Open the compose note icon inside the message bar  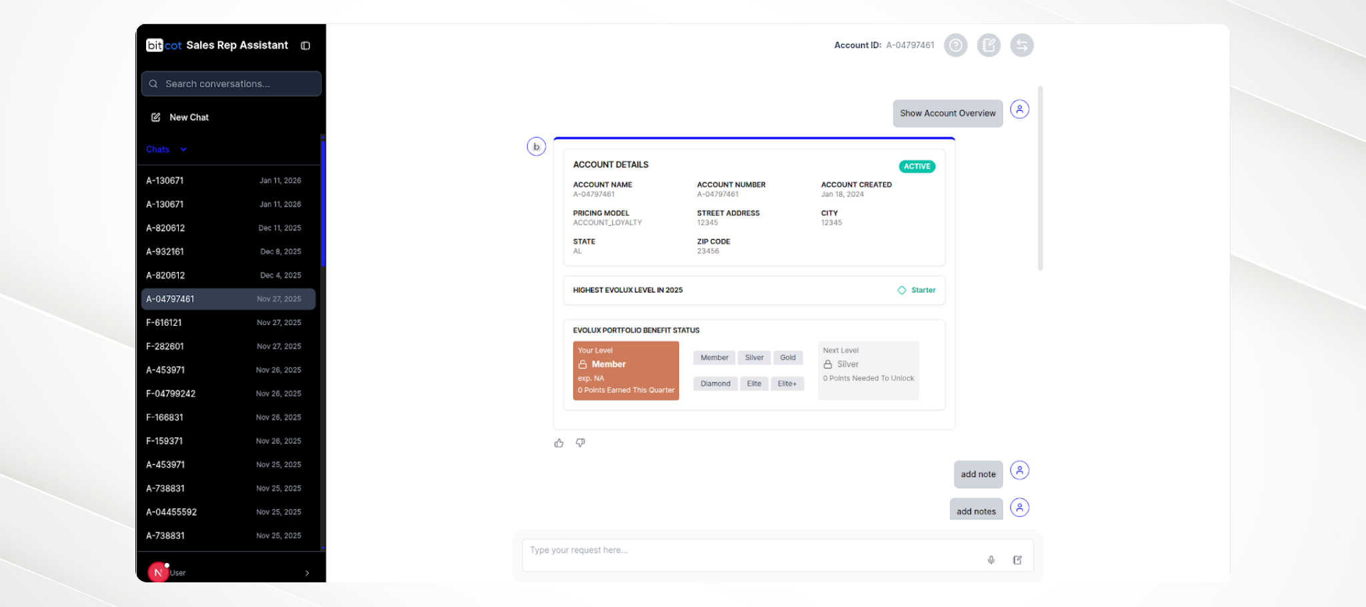click(x=1016, y=560)
